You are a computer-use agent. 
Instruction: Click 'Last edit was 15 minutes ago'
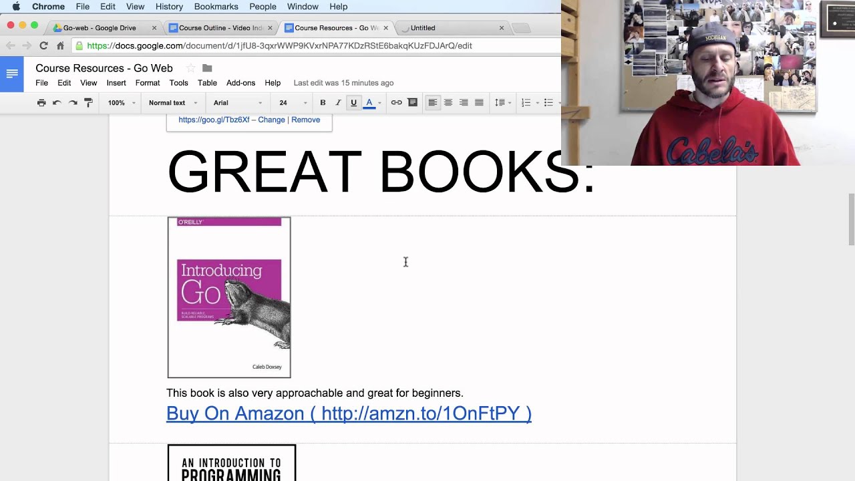pyautogui.click(x=343, y=83)
